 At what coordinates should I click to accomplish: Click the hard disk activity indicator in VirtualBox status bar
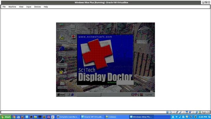(x=167, y=112)
